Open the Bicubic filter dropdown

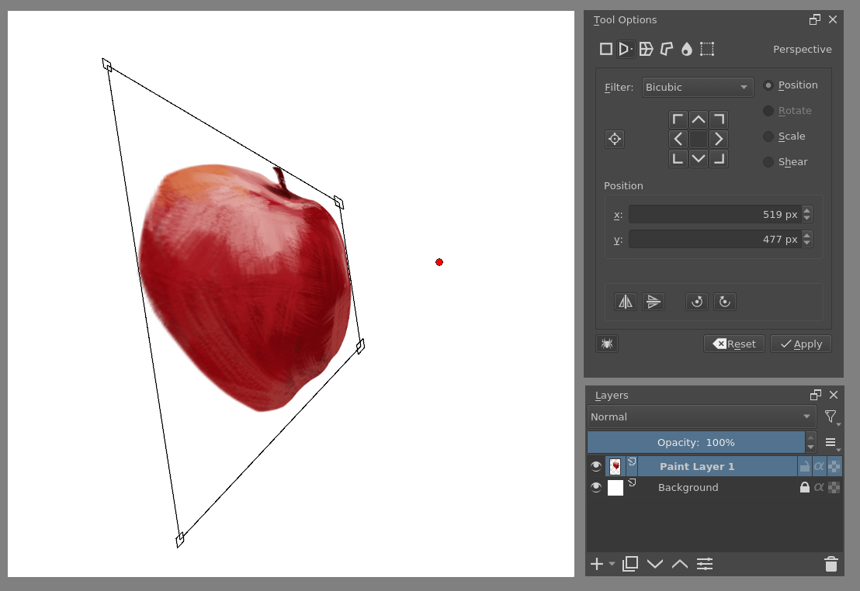coord(697,87)
